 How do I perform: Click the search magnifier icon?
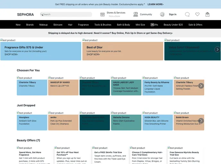[x=41, y=14]
